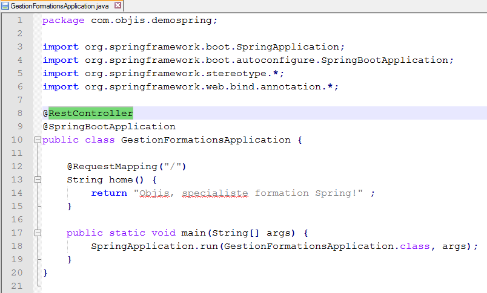Click the package keyword on line 1
Screen dimensions: 487x293
(64, 21)
